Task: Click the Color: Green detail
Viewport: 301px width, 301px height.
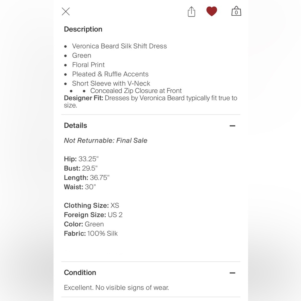Action: pos(84,224)
